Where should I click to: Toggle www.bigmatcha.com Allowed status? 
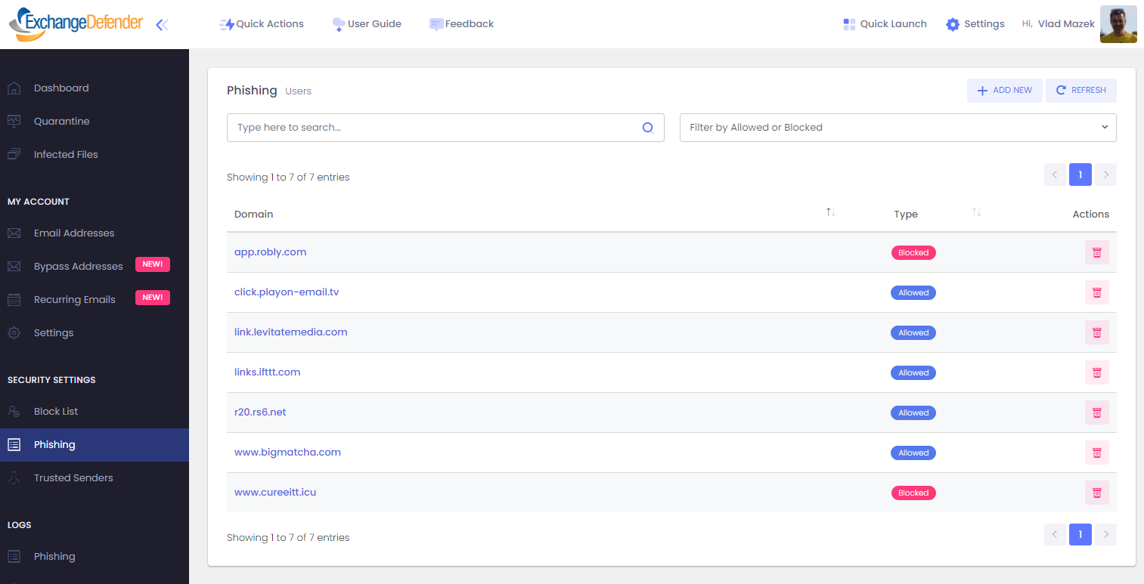[913, 452]
